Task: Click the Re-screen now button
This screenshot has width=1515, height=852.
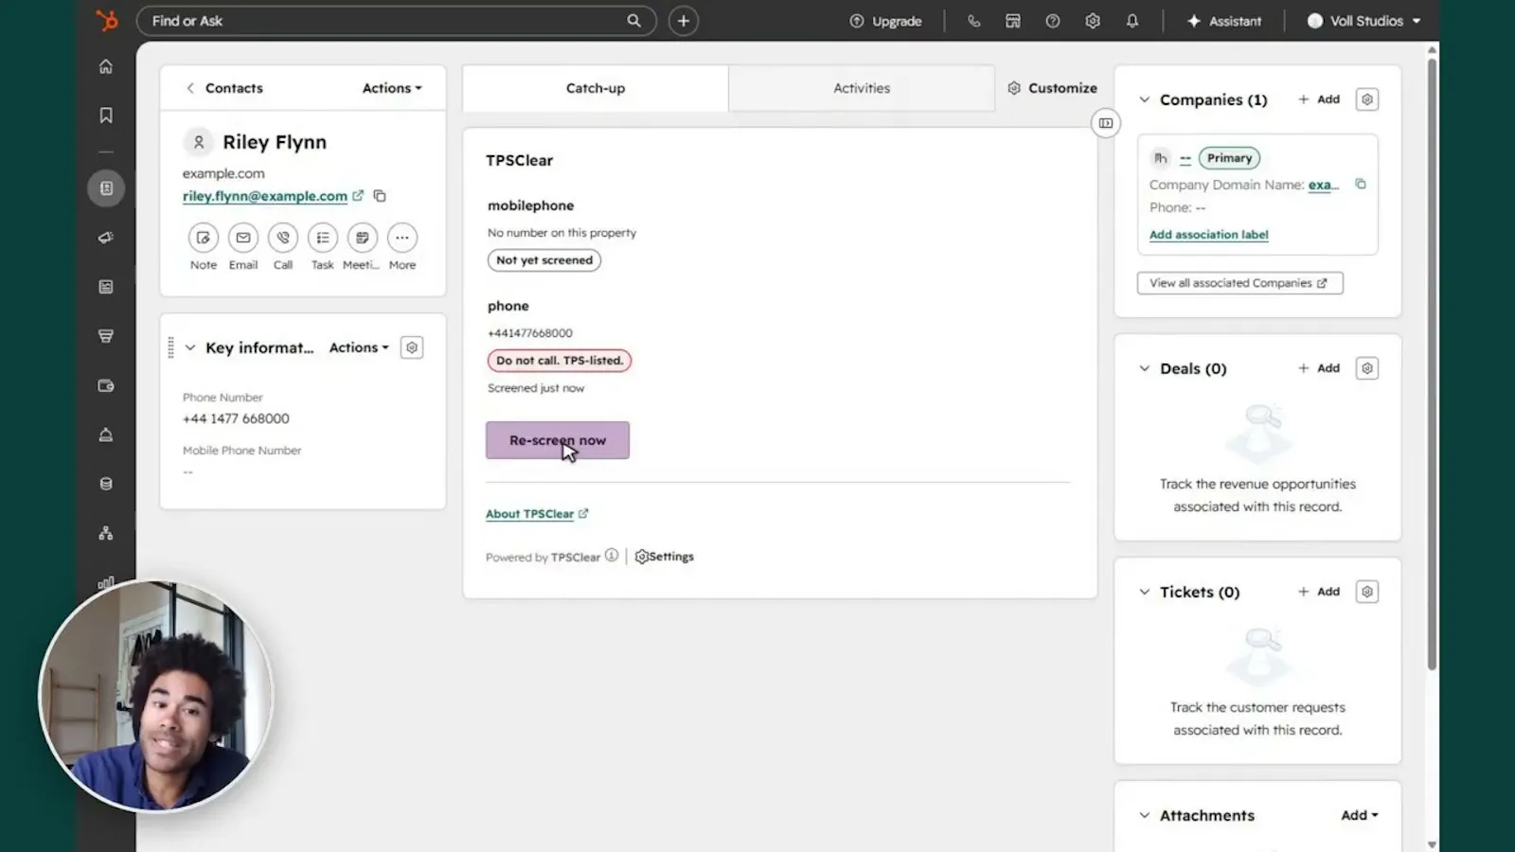Action: coord(558,440)
